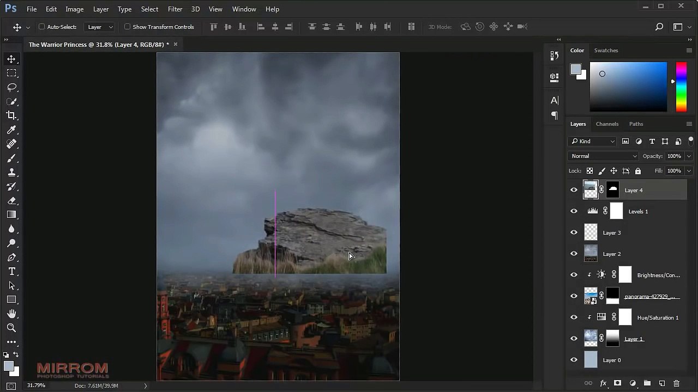Select the Move tool
The height and width of the screenshot is (392, 698).
coord(11,59)
